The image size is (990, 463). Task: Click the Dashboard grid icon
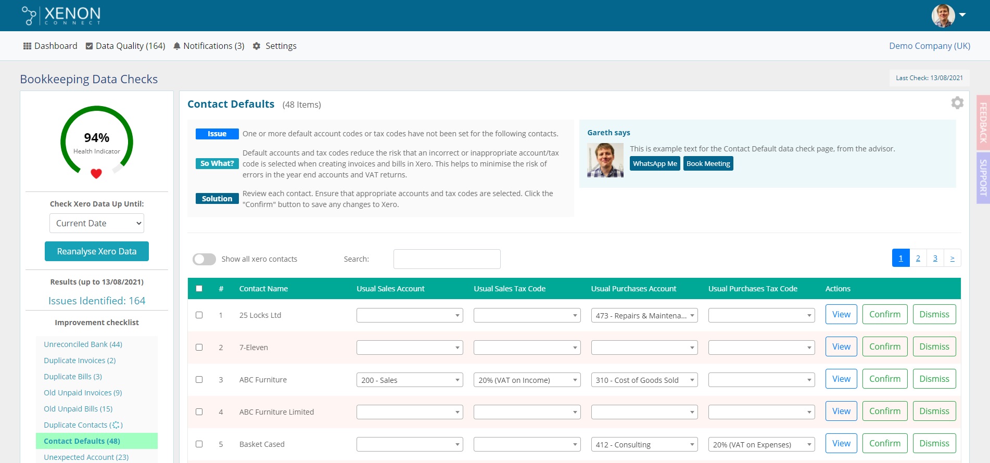(x=27, y=46)
